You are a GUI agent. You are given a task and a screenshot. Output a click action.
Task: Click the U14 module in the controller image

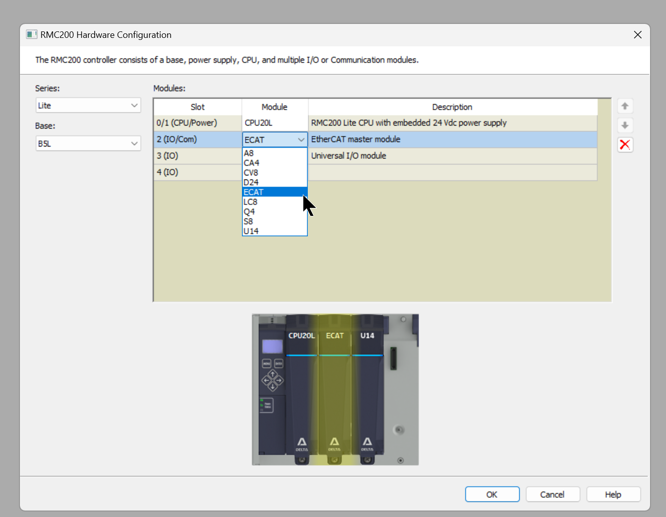pyautogui.click(x=368, y=389)
